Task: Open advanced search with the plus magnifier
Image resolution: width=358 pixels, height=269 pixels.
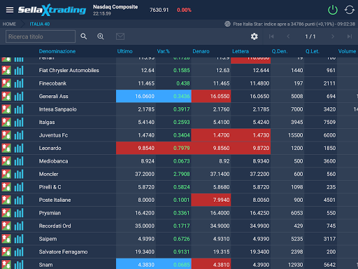Action: [x=101, y=36]
